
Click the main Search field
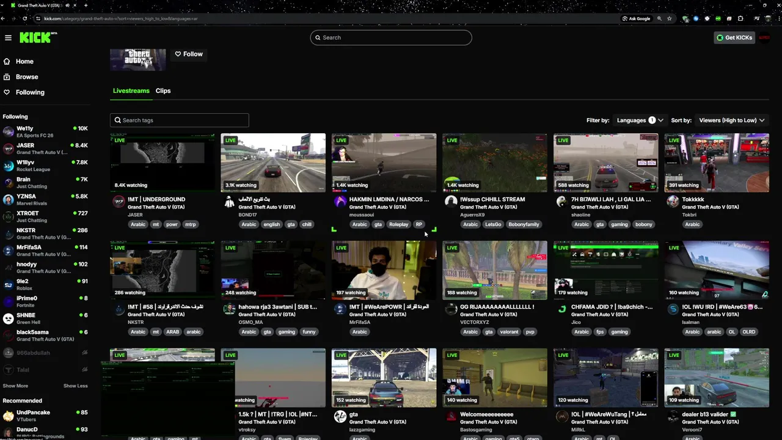(391, 38)
